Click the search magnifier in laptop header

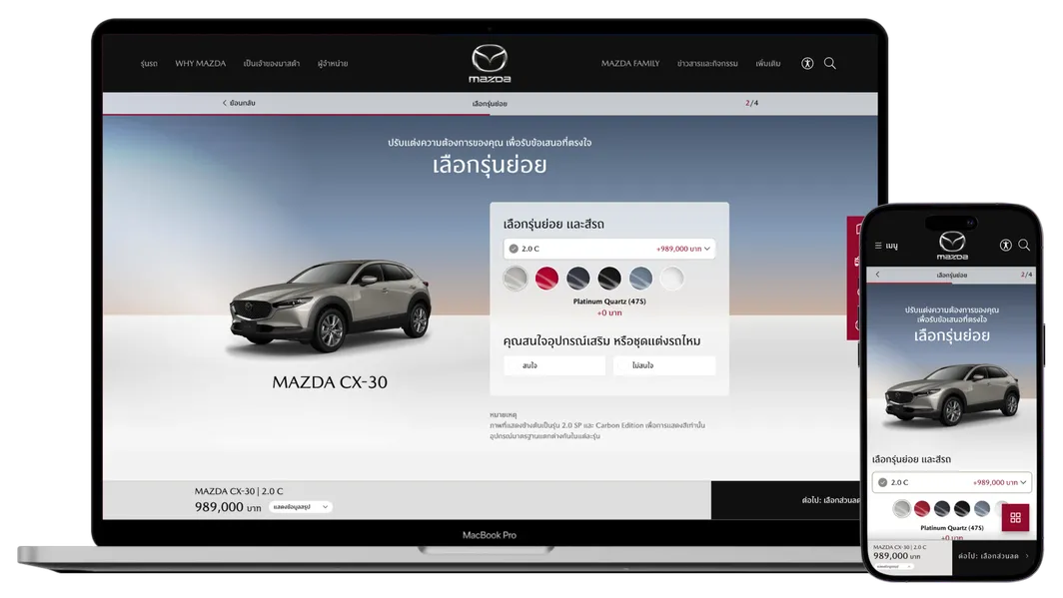pyautogui.click(x=830, y=63)
